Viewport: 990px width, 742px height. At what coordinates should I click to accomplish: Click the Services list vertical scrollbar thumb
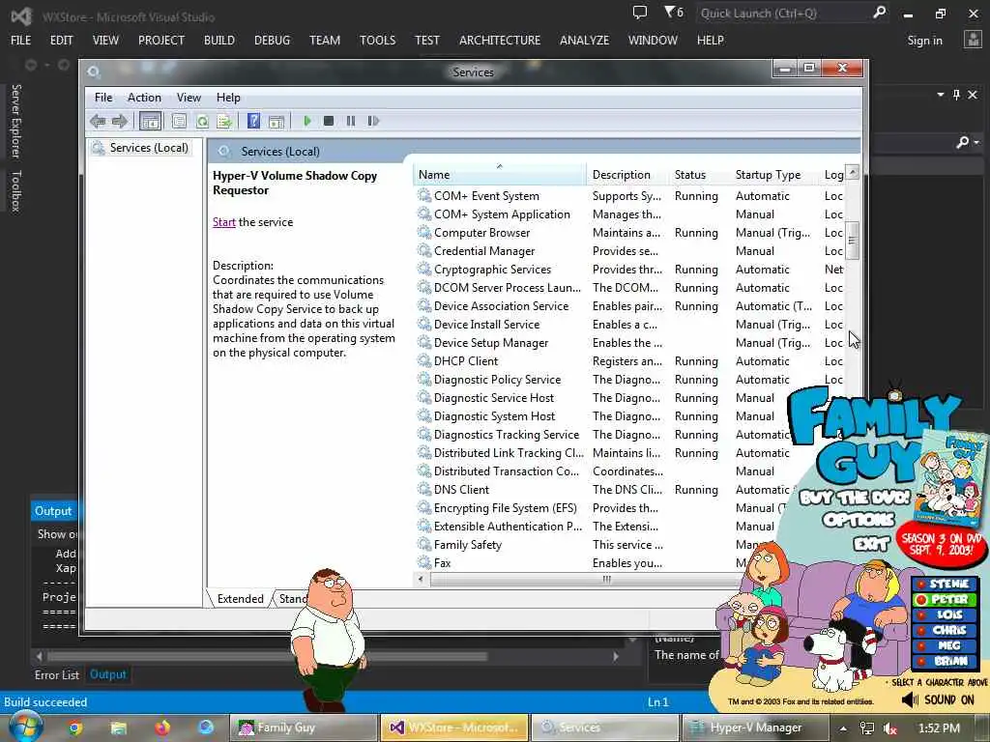(853, 241)
